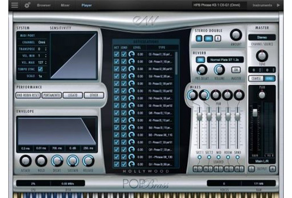292x198 pixels.
Task: Open the settings gear icon
Action: point(27,5)
